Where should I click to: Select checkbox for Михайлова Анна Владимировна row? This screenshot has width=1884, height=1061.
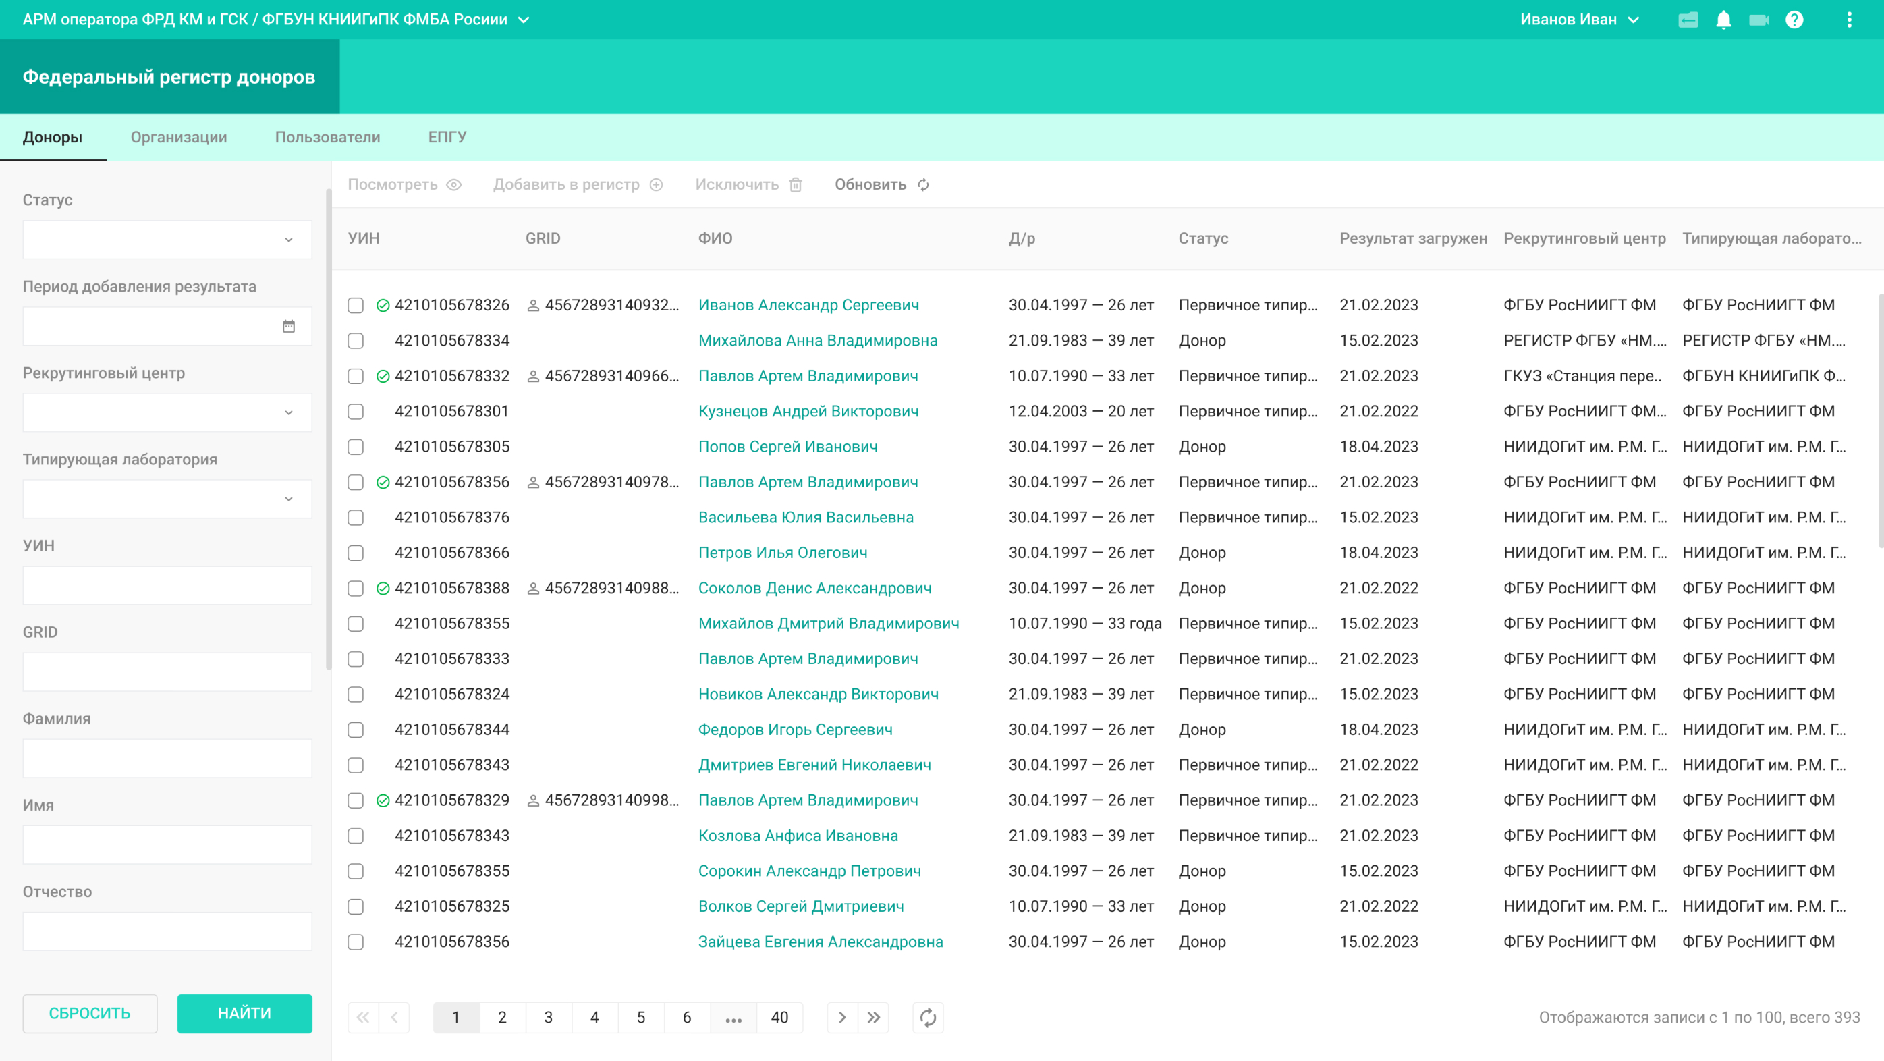[356, 340]
